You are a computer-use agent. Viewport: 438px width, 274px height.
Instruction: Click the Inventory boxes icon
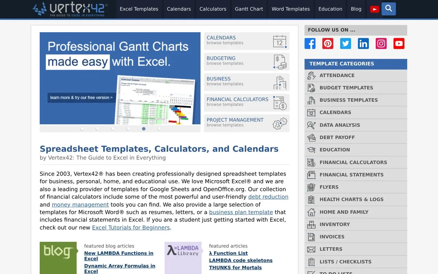pos(311,225)
